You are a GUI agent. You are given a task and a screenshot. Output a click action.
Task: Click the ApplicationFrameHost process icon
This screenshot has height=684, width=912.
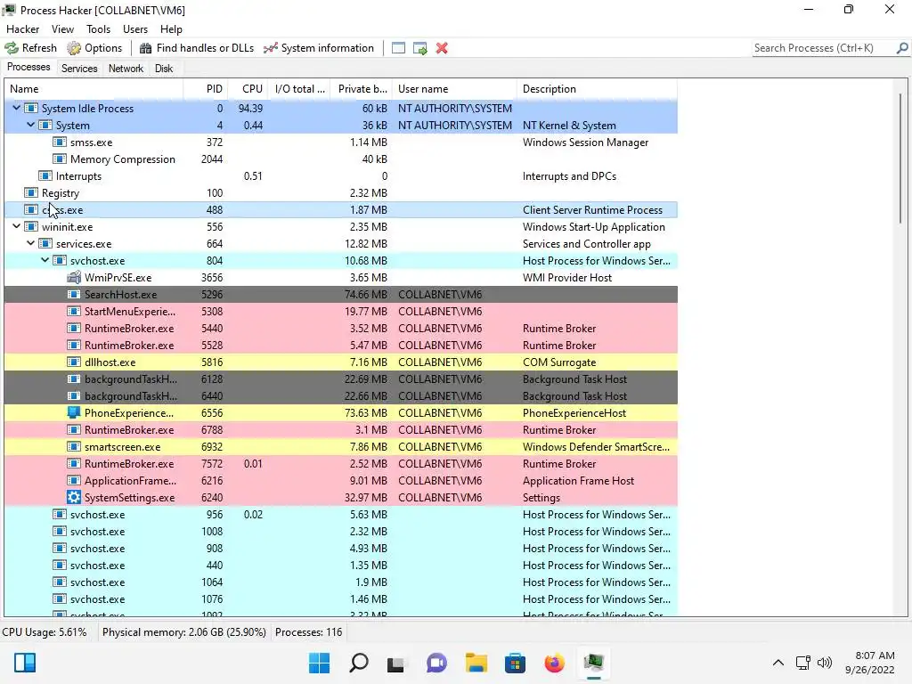(x=74, y=480)
